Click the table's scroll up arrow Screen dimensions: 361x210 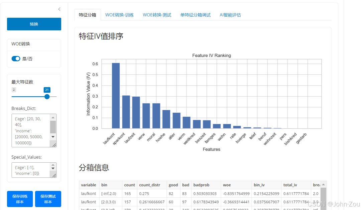coord(323,185)
